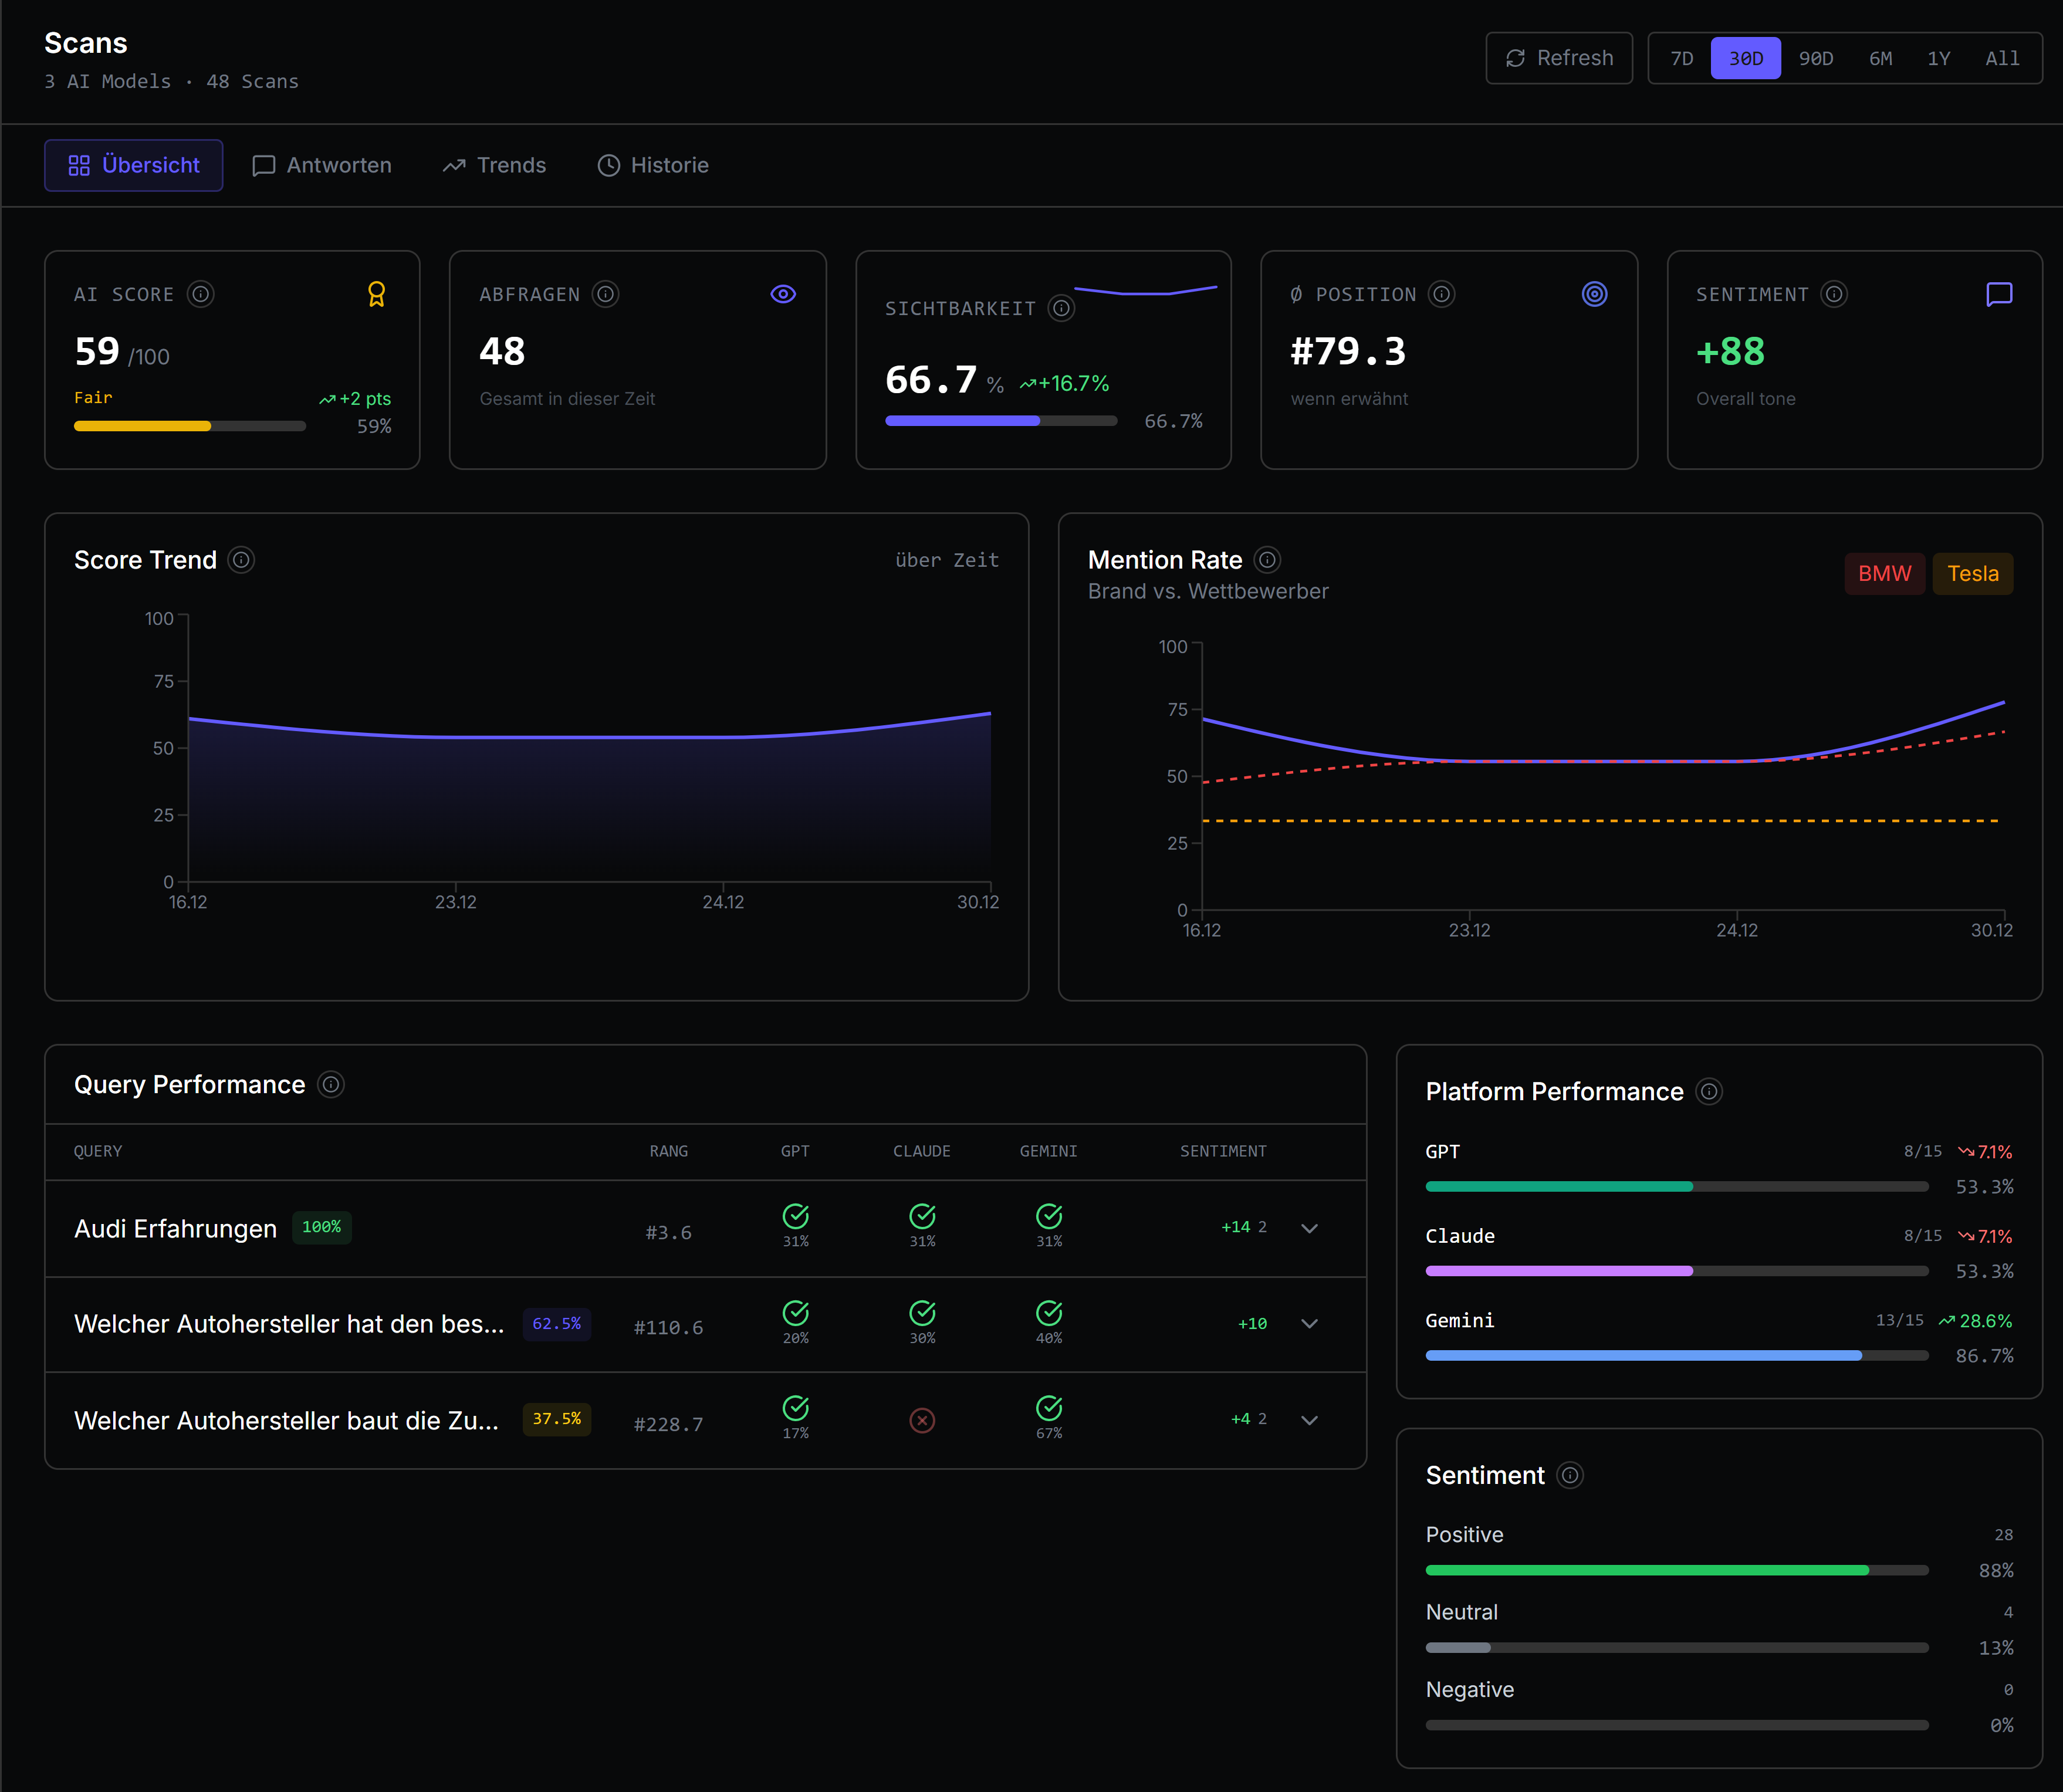This screenshot has width=2063, height=1792.
Task: Click info icon beside Query Performance heading
Action: coord(331,1085)
